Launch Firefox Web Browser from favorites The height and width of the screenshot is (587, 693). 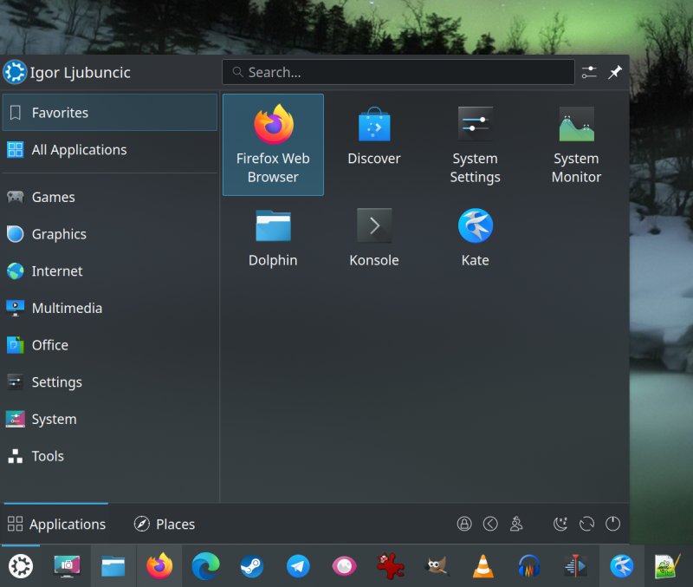click(x=273, y=144)
